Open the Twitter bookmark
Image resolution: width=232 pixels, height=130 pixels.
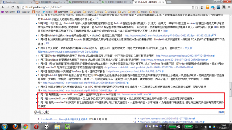click(x=47, y=12)
